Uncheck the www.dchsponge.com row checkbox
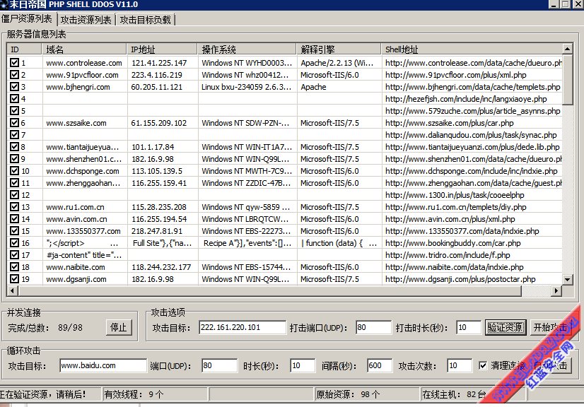Image resolution: width=584 pixels, height=407 pixels. point(15,171)
